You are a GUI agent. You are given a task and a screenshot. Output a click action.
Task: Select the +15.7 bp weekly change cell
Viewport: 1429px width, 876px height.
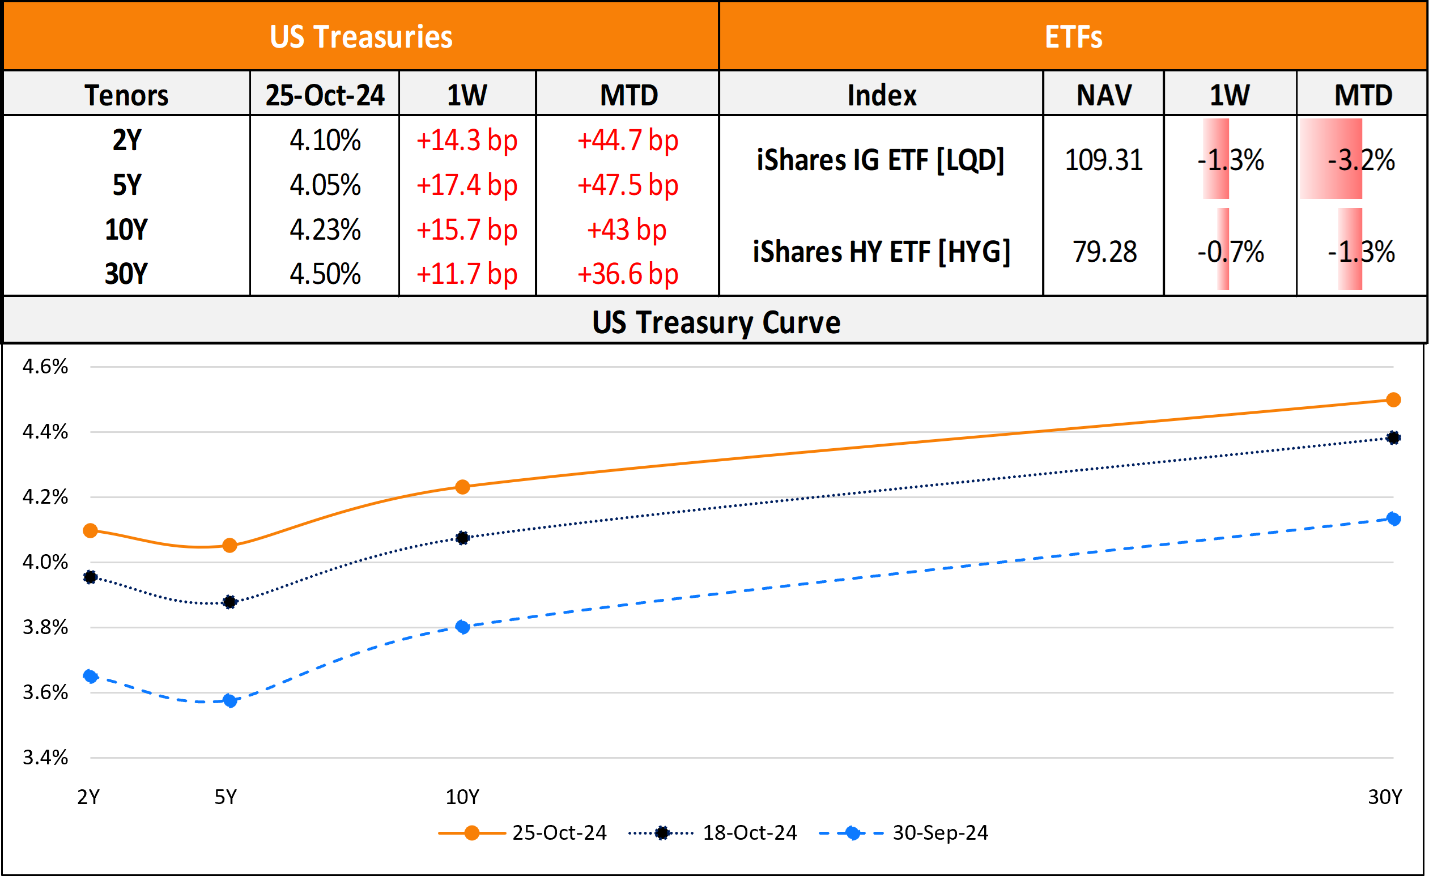[x=467, y=229]
